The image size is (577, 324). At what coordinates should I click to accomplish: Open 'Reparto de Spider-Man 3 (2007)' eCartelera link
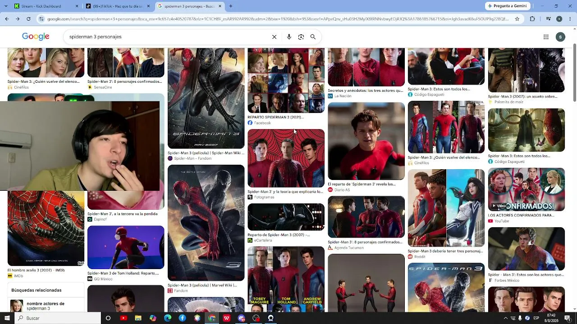pos(279,235)
